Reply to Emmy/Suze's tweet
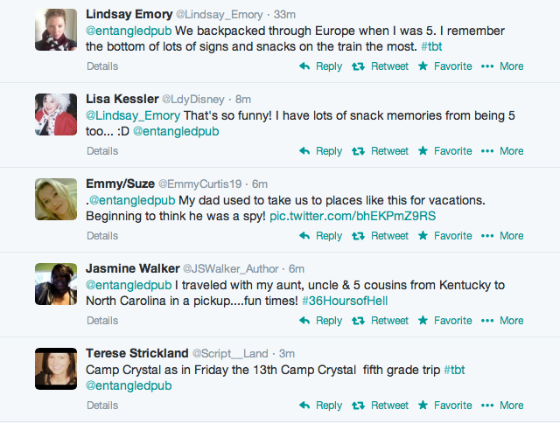The width and height of the screenshot is (560, 423). coord(321,236)
